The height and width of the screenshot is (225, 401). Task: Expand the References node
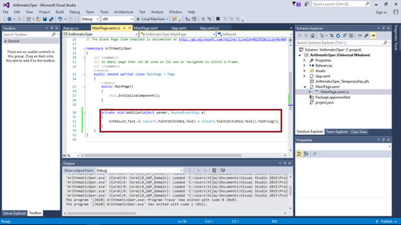pos(305,66)
